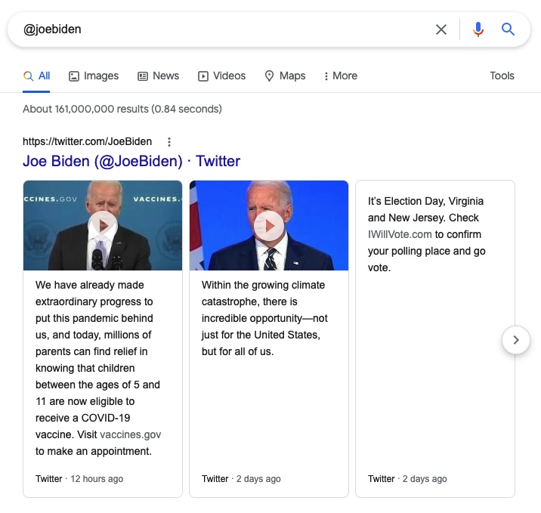Play the vaccines.gov tweet video
541x513 pixels.
click(103, 225)
